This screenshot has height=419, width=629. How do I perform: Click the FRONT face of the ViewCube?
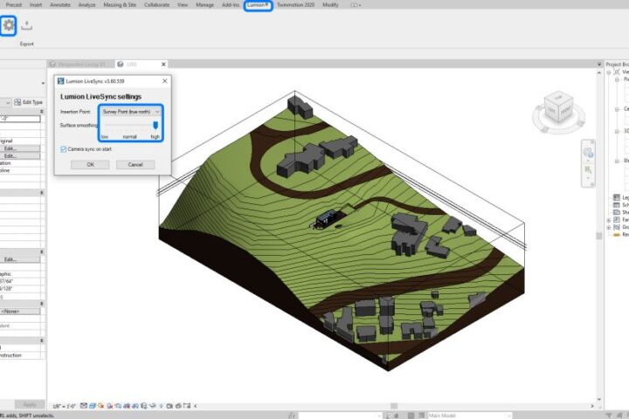tap(565, 112)
